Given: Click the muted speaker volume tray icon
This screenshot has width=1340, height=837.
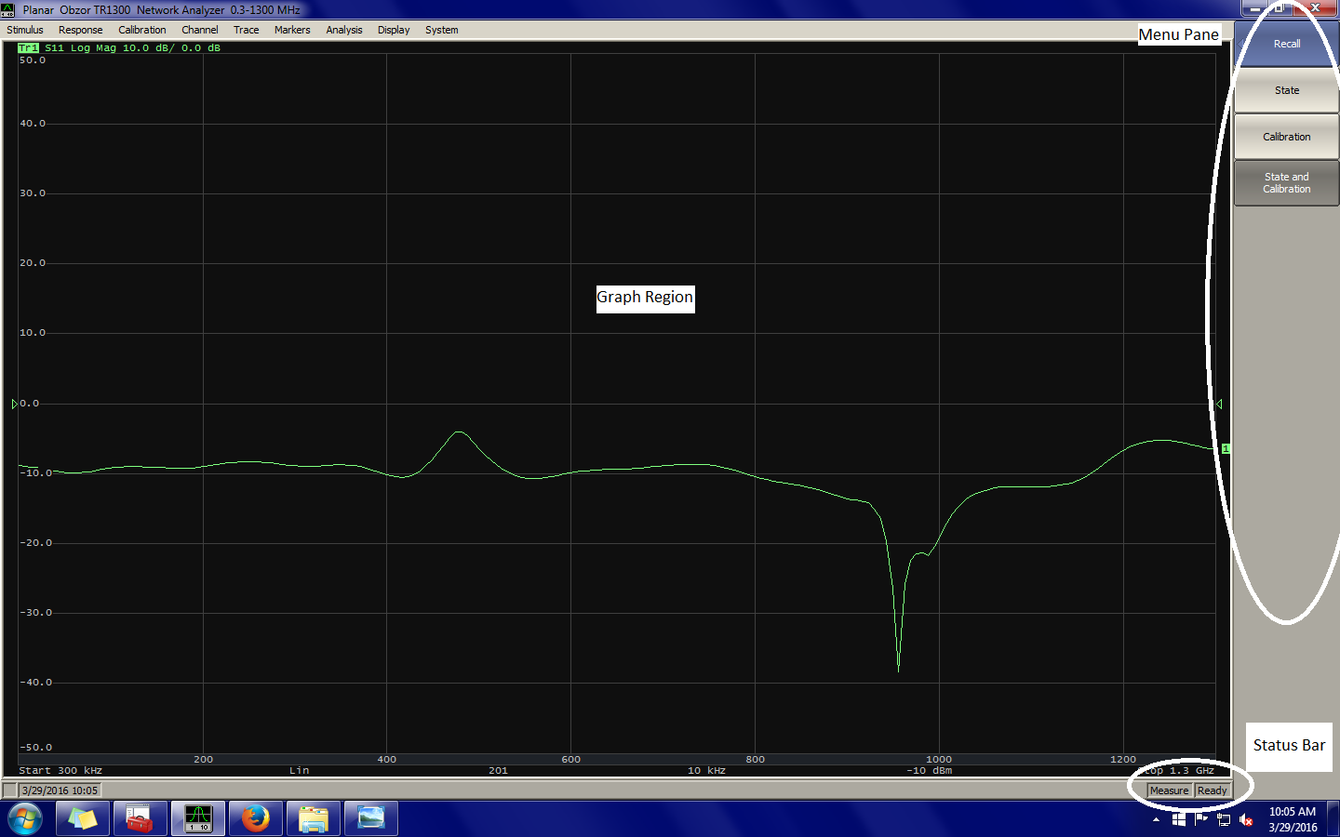Looking at the screenshot, I should click(x=1246, y=819).
